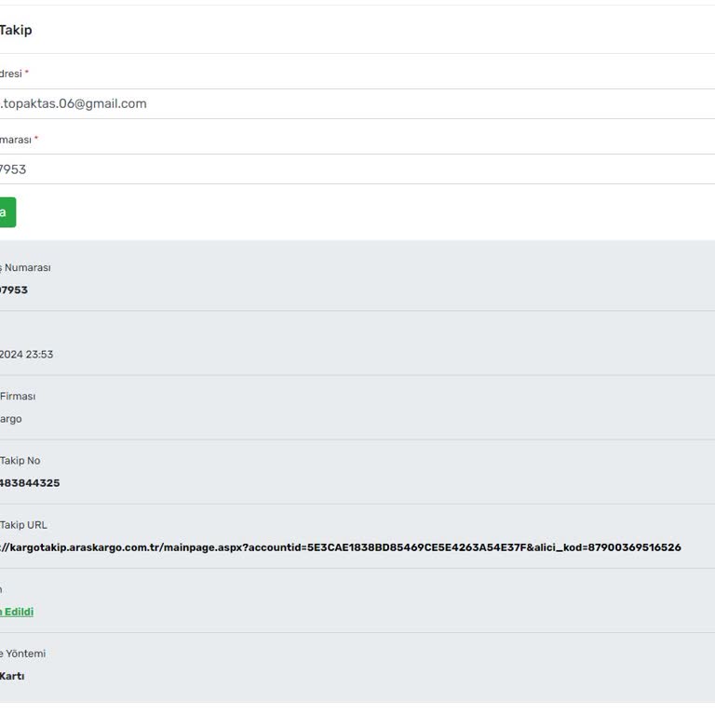
Task: Click the 'Takip No' field label
Action: tap(20, 461)
